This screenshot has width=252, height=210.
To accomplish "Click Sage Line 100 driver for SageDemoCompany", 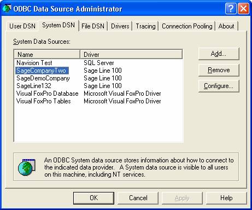I will (103, 78).
